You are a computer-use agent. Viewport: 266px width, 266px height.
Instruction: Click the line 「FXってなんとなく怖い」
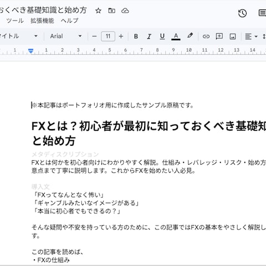click(68, 195)
